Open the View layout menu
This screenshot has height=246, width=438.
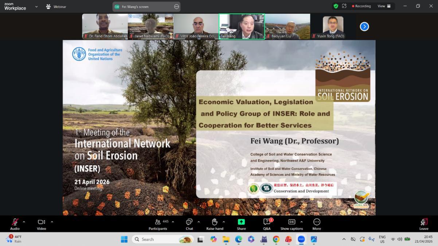384,6
